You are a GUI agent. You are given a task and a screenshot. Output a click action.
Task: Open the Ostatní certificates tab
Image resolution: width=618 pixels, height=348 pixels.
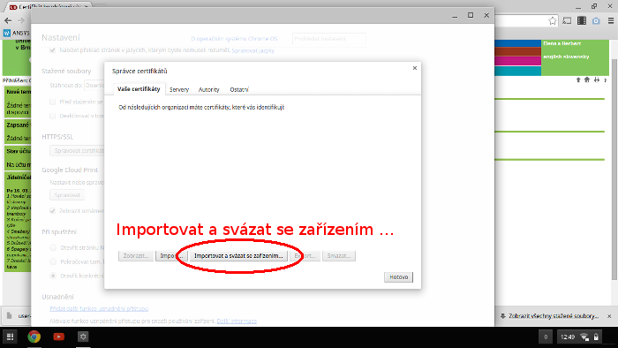(x=239, y=89)
